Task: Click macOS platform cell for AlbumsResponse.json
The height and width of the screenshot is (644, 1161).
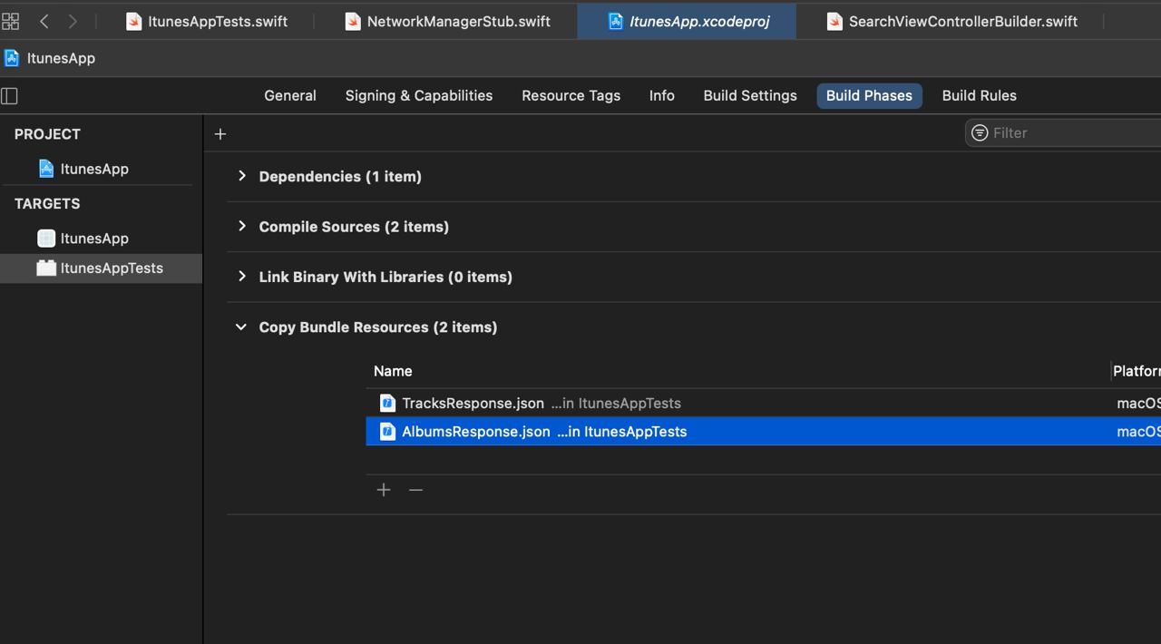Action: click(x=1138, y=431)
